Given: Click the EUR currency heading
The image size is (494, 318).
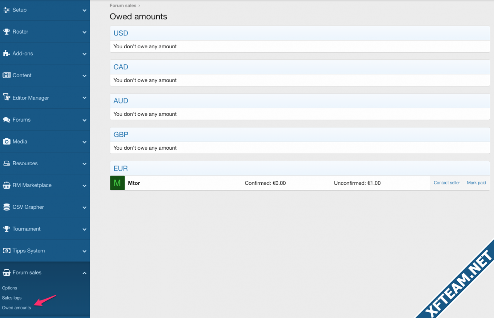Looking at the screenshot, I should [121, 169].
